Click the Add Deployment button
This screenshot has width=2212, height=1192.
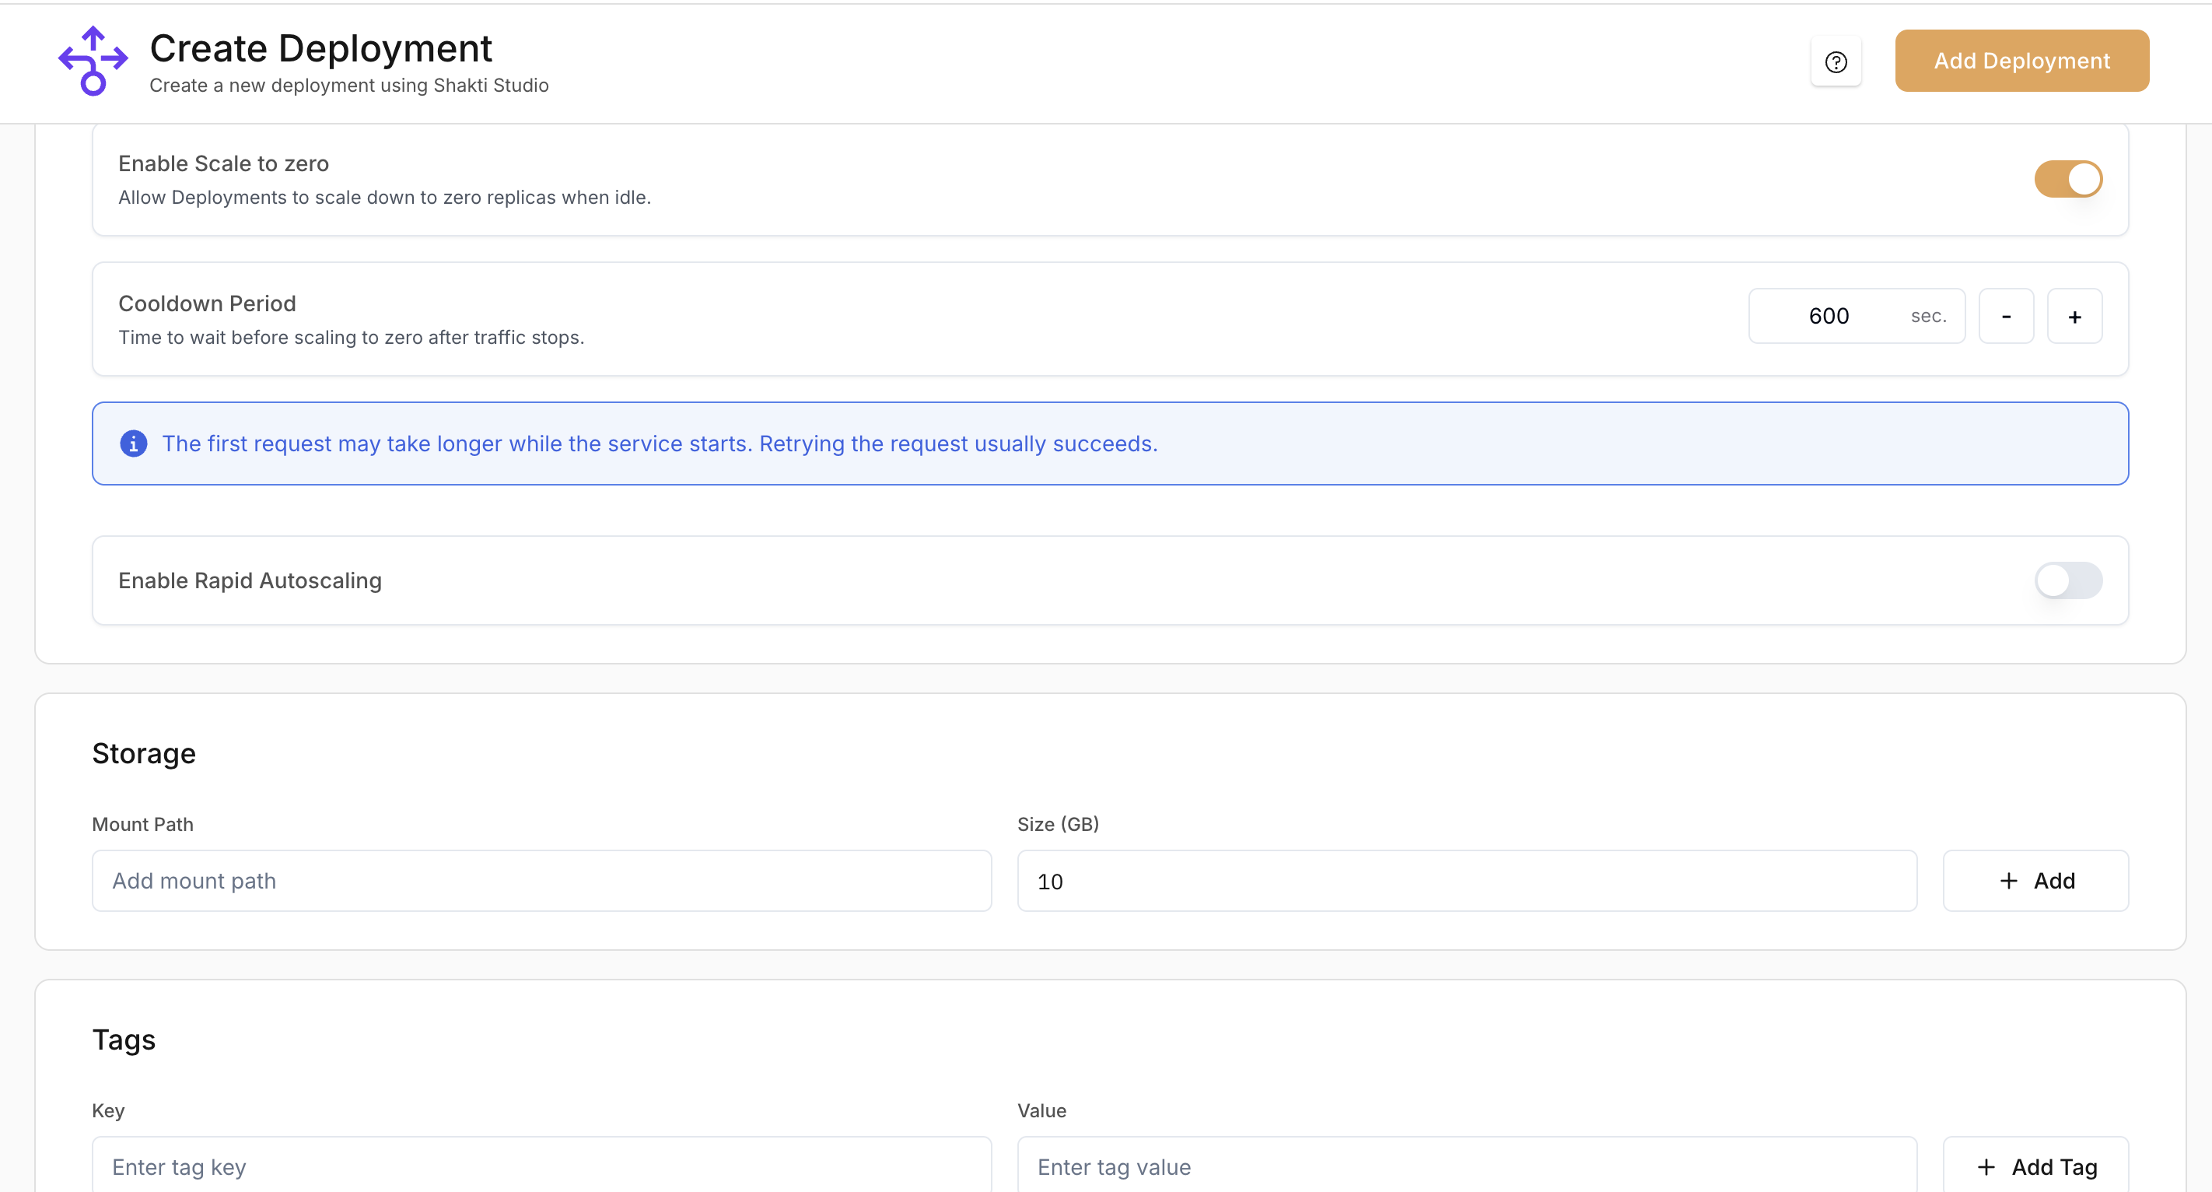(x=2021, y=61)
